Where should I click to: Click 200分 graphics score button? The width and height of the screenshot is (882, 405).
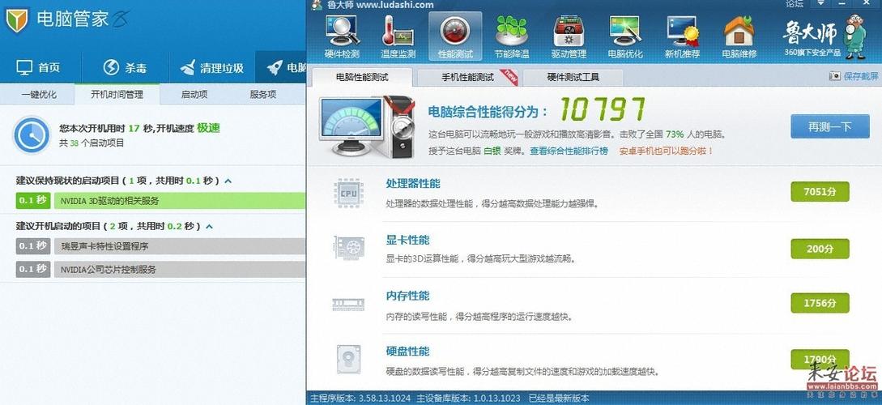click(x=820, y=249)
